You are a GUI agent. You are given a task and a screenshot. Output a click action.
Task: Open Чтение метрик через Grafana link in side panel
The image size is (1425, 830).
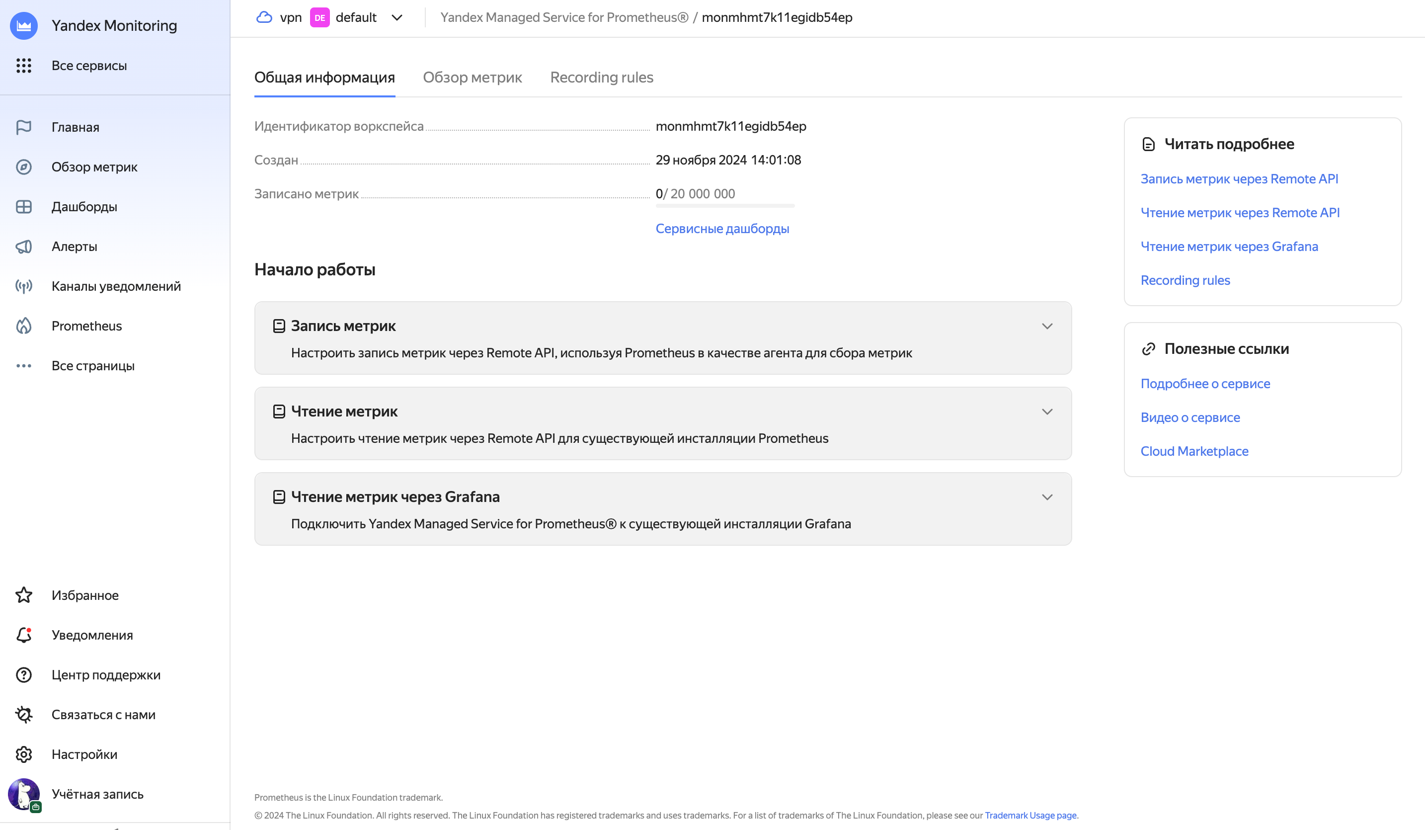click(x=1229, y=247)
